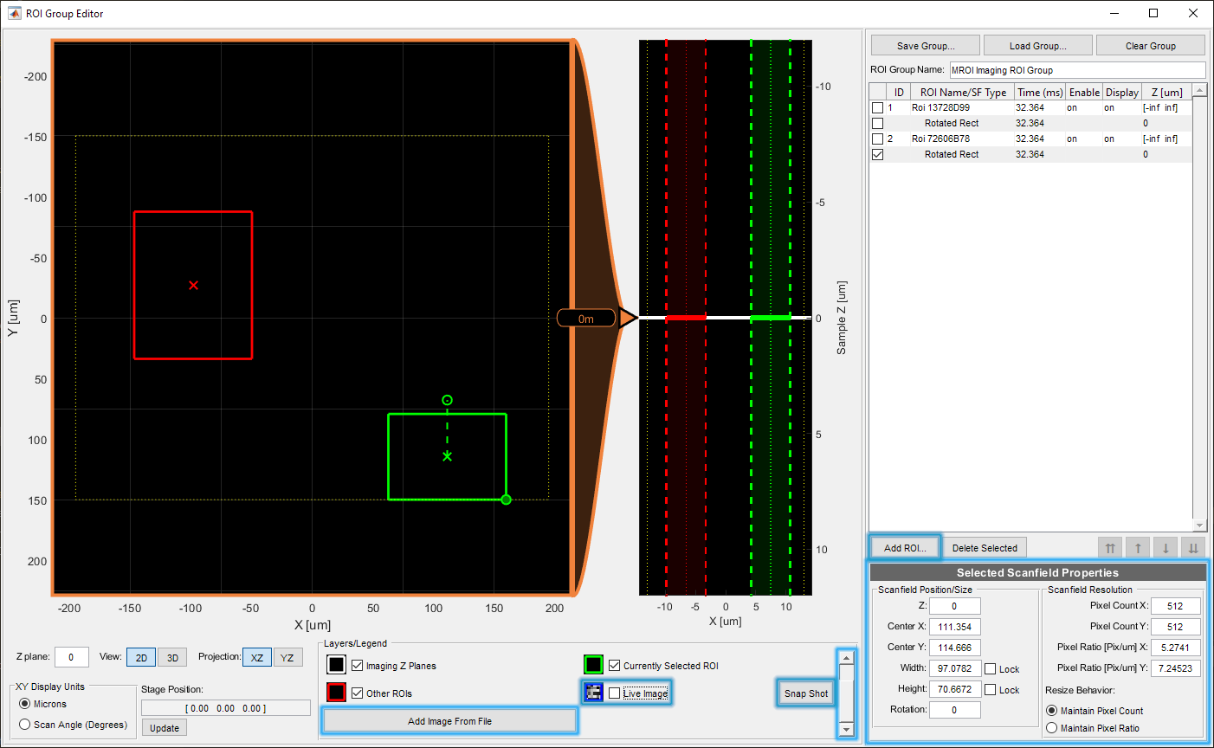Click the Layers panel scroll up arrow
The height and width of the screenshot is (748, 1214).
(846, 658)
